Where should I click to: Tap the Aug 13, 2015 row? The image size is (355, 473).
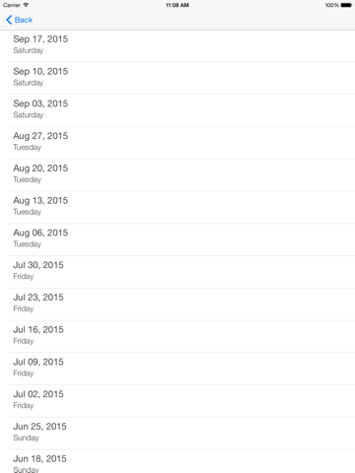[x=177, y=207]
